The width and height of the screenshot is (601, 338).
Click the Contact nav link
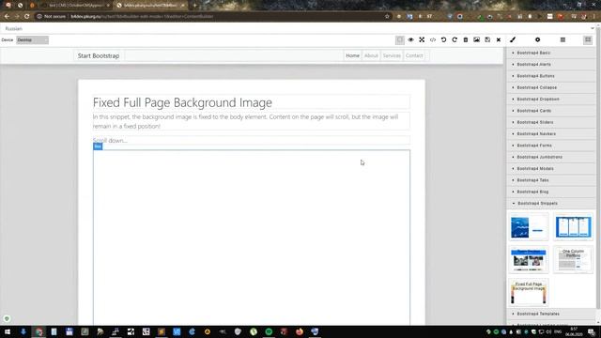(414, 55)
